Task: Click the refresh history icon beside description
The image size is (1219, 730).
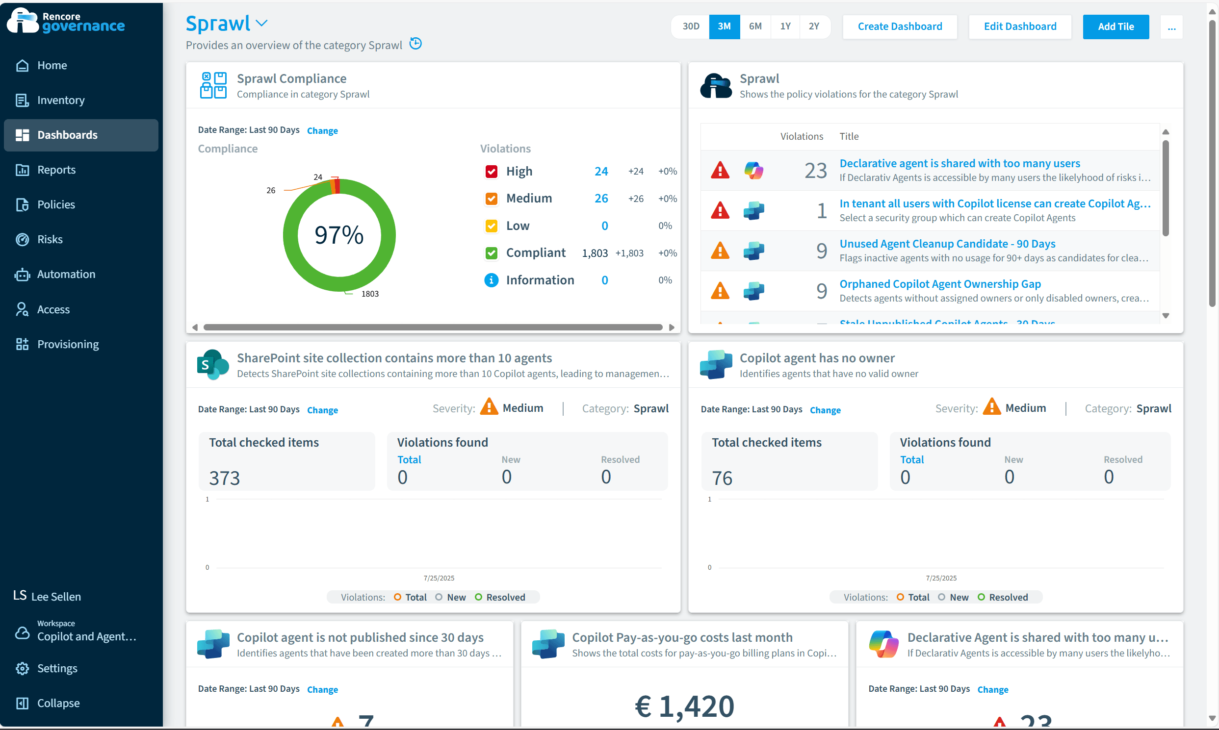Action: 415,44
